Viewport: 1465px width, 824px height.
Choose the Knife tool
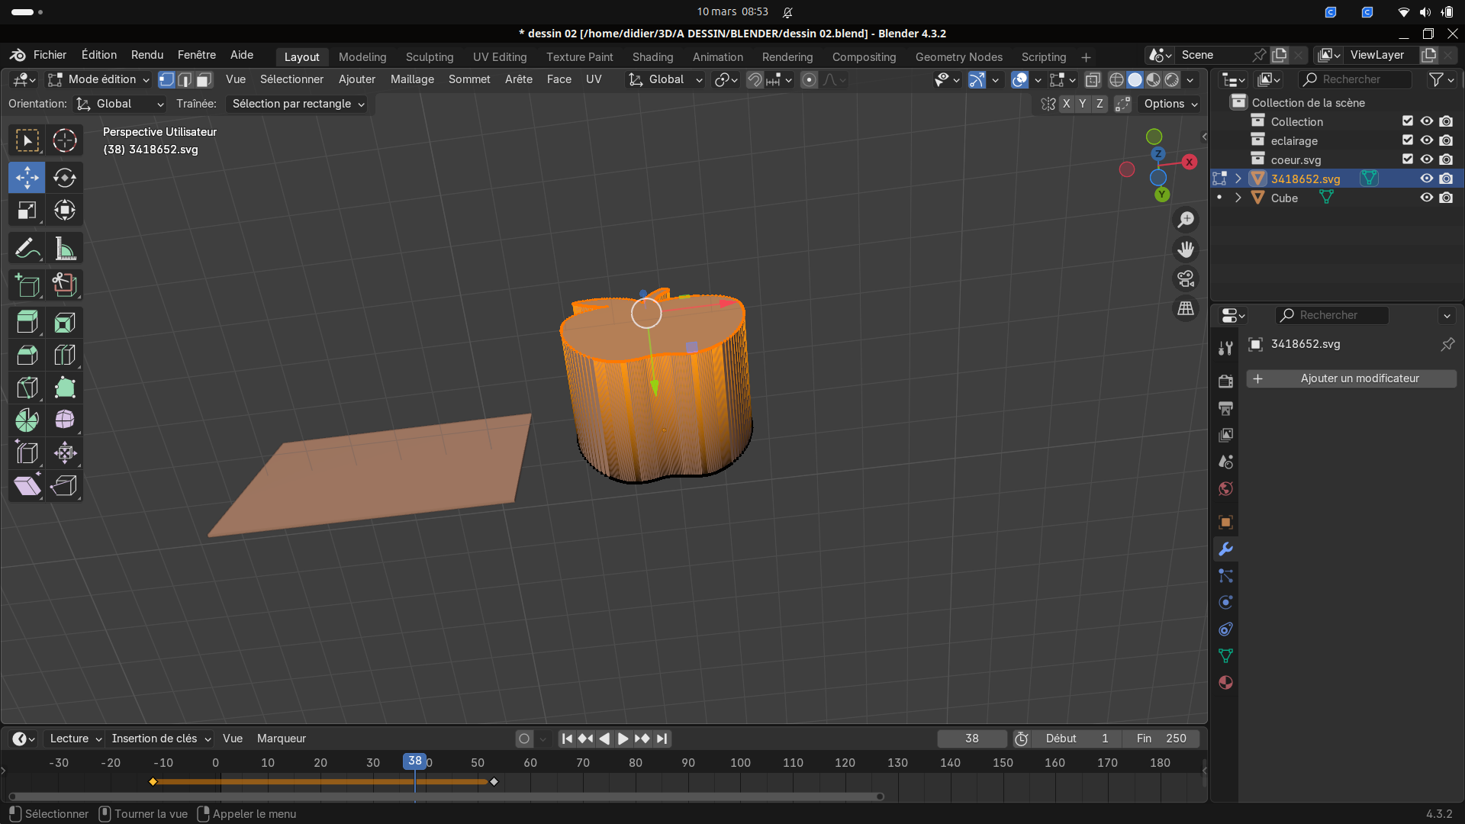27,388
